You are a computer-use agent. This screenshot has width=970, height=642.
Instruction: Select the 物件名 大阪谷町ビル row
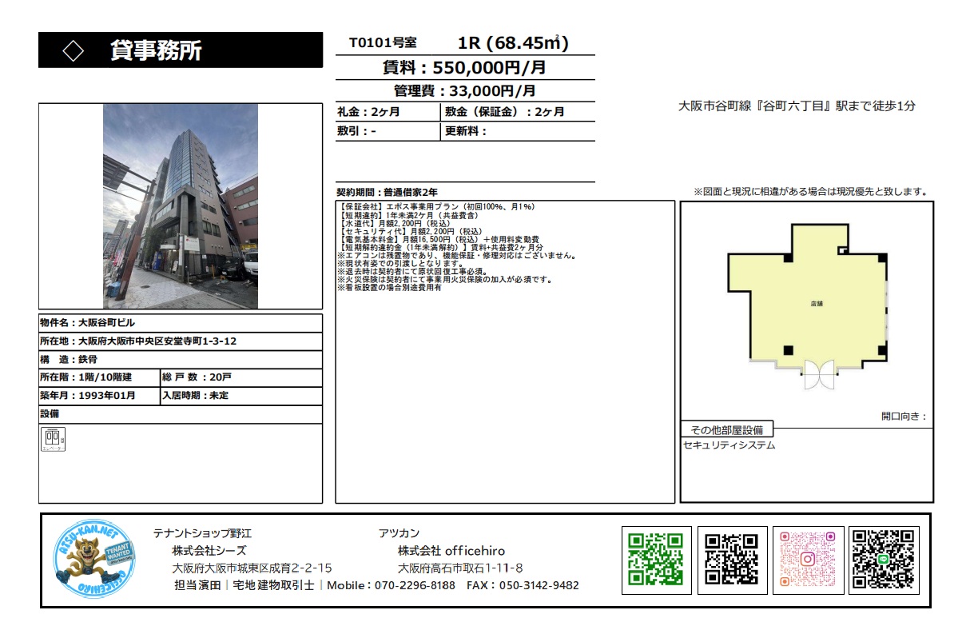(181, 323)
